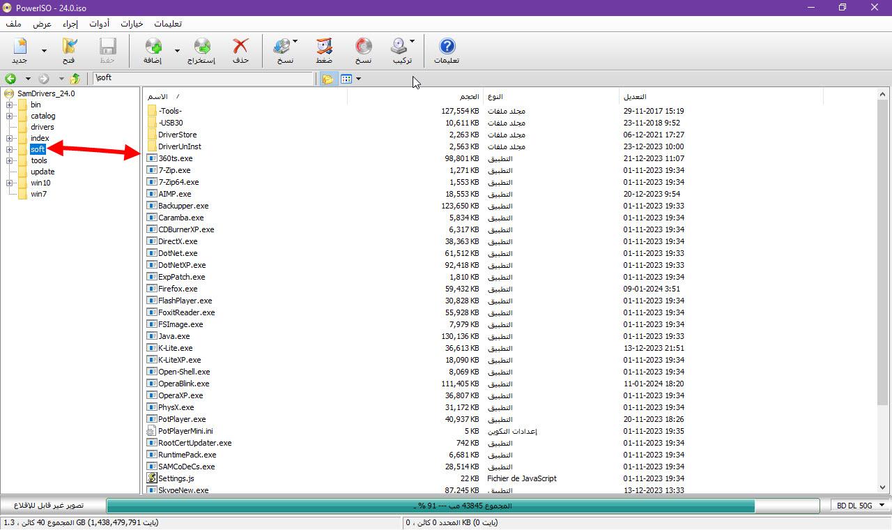Expand the catalog tree node
This screenshot has width=892, height=530.
10,116
